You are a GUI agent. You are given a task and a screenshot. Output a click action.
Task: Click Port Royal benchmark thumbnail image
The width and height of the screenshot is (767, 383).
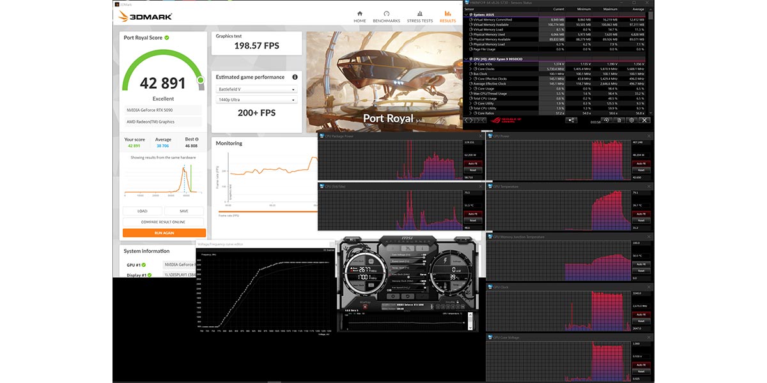coord(383,82)
